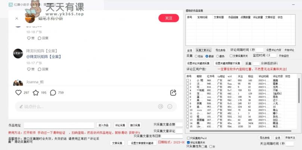The width and height of the screenshot is (302, 150).
Task: Focus the 作品地址 input field
Action: (59, 125)
